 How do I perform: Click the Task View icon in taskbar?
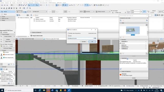pyautogui.click(x=35, y=90)
